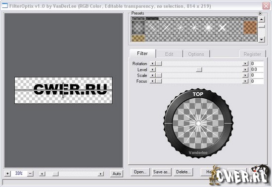Zoom out with the minus button

click(30, 173)
